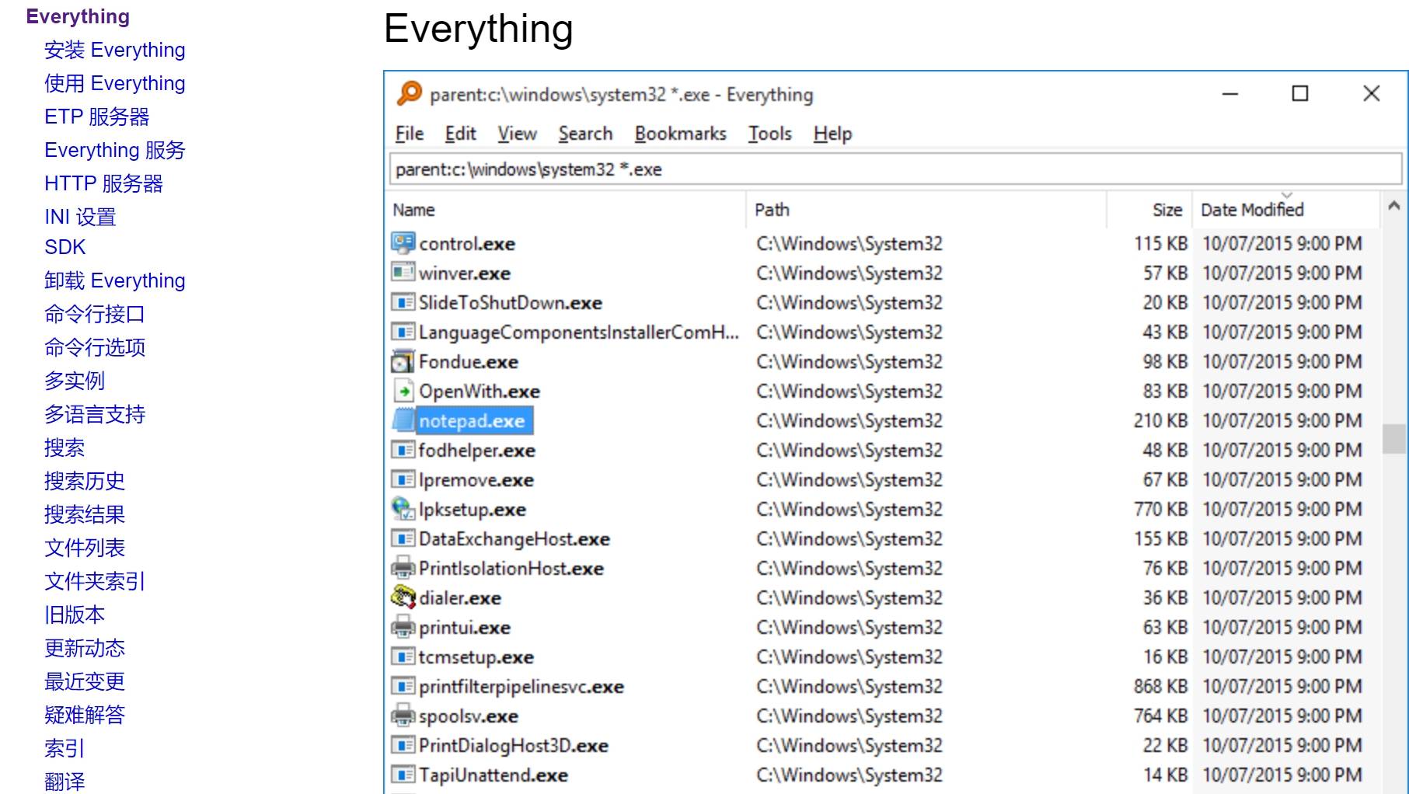
Task: Open the File menu
Action: (x=410, y=134)
